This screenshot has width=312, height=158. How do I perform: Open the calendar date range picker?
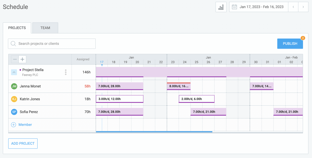click(234, 7)
